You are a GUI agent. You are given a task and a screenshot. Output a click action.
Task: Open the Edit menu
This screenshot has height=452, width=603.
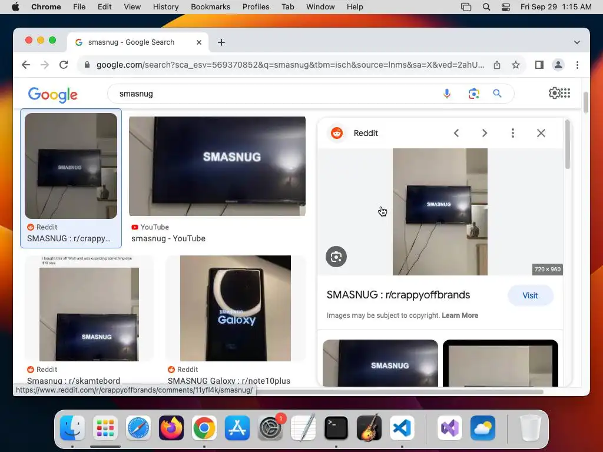point(104,7)
